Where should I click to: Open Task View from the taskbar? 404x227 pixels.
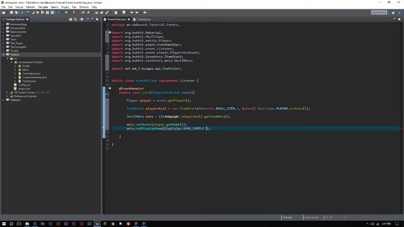[x=19, y=224]
